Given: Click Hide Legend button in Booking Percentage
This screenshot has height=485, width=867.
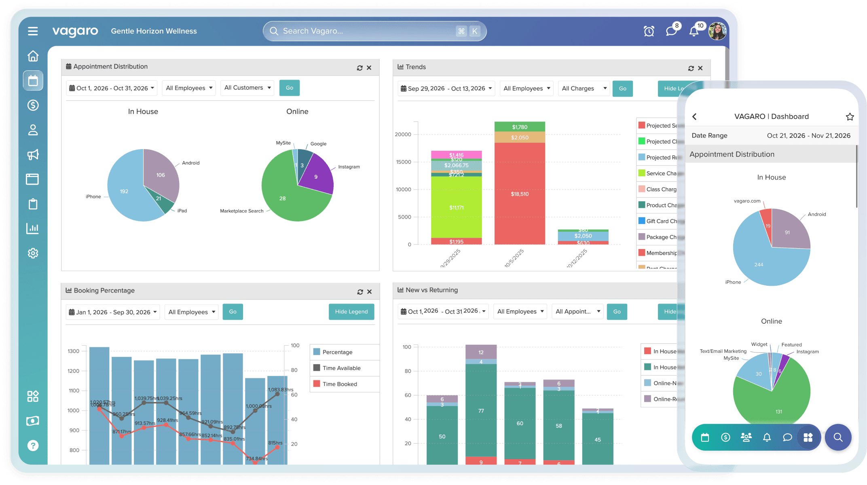Looking at the screenshot, I should 351,312.
